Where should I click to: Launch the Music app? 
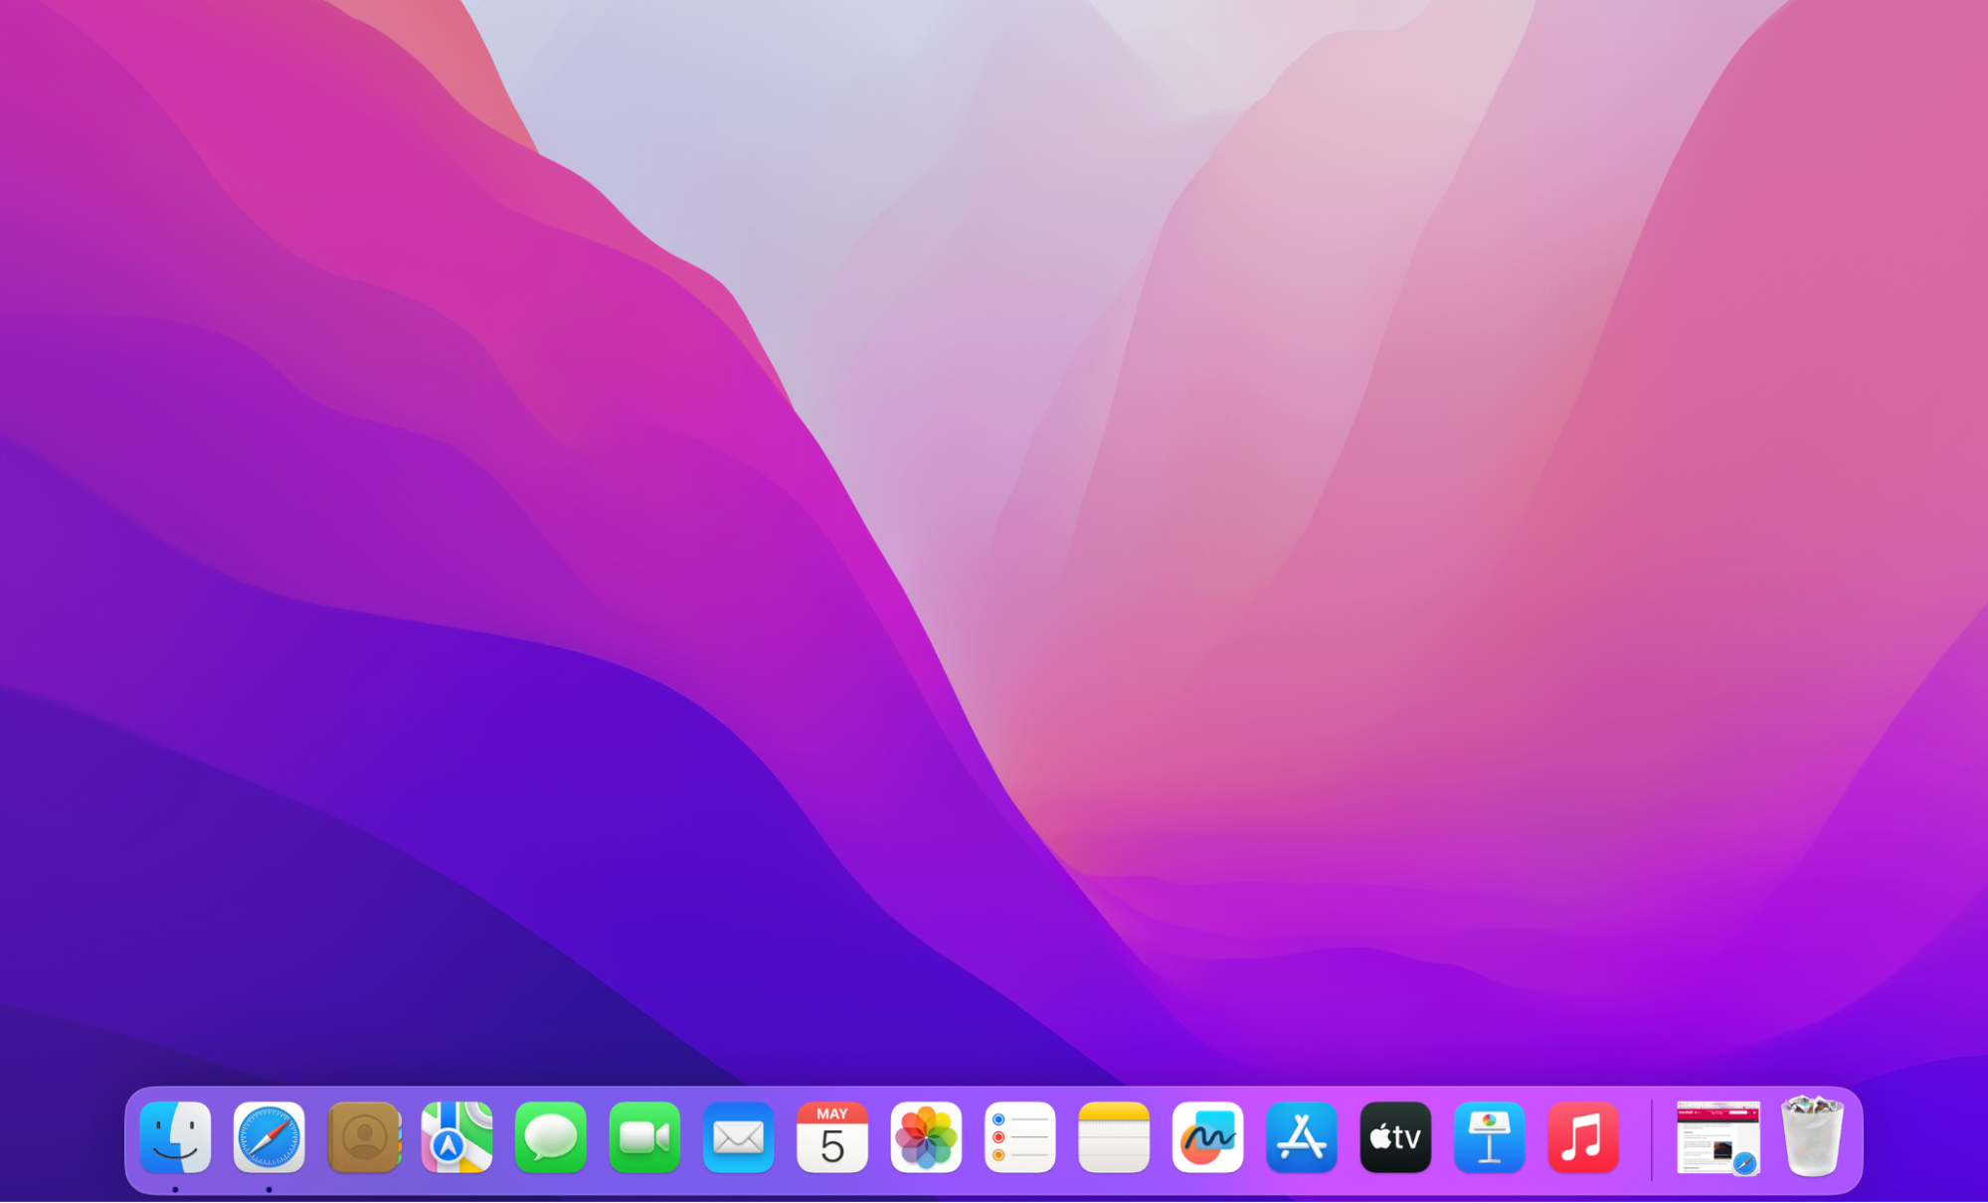pyautogui.click(x=1582, y=1137)
